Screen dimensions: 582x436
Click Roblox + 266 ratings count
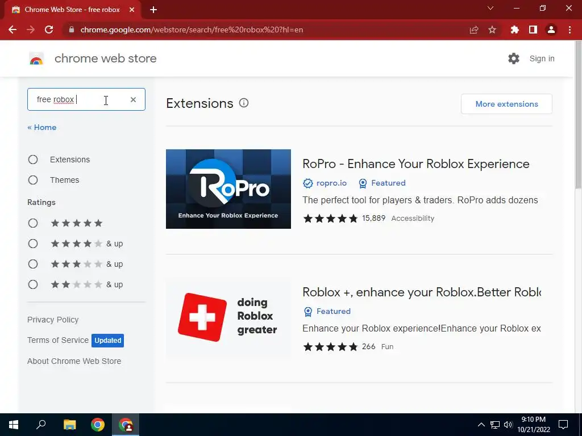tap(368, 347)
